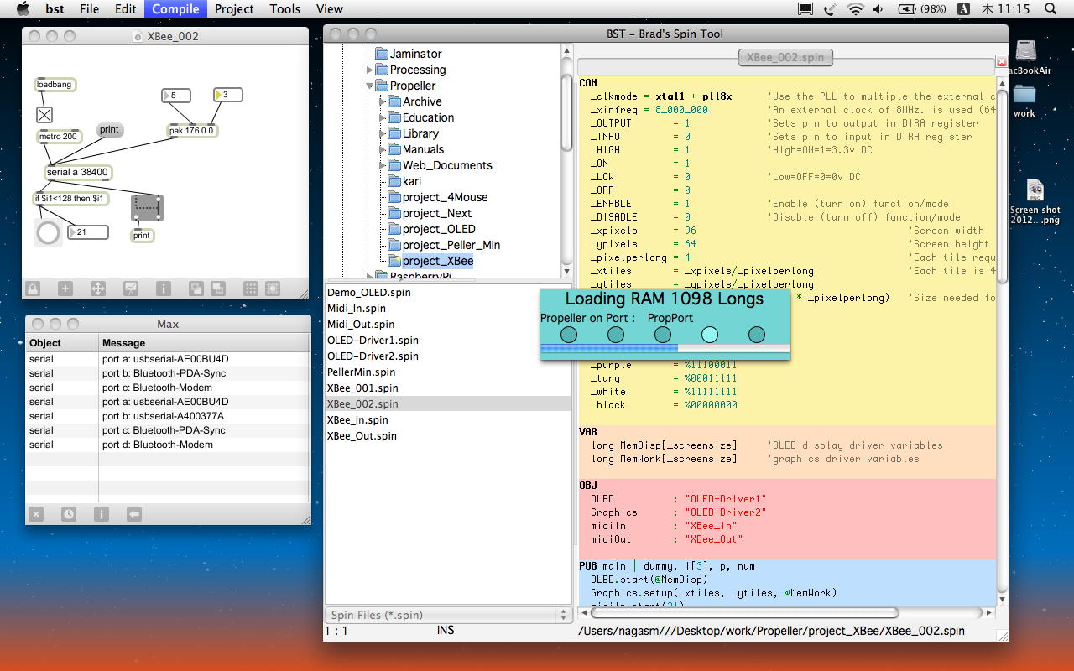Click the Loading RAM progress bar

(665, 348)
